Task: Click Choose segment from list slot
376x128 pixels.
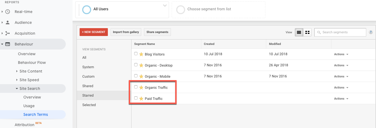Action: [x=218, y=10]
